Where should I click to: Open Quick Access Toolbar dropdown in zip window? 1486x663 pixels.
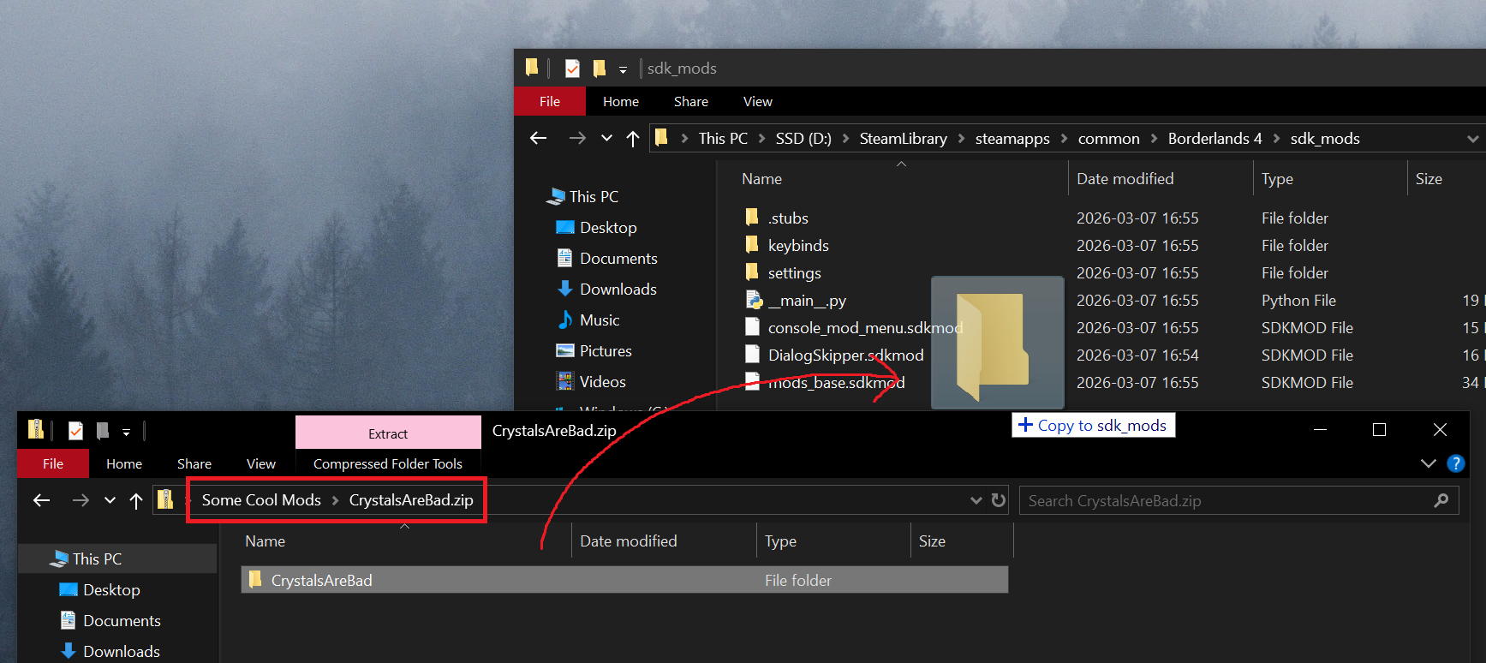click(126, 432)
